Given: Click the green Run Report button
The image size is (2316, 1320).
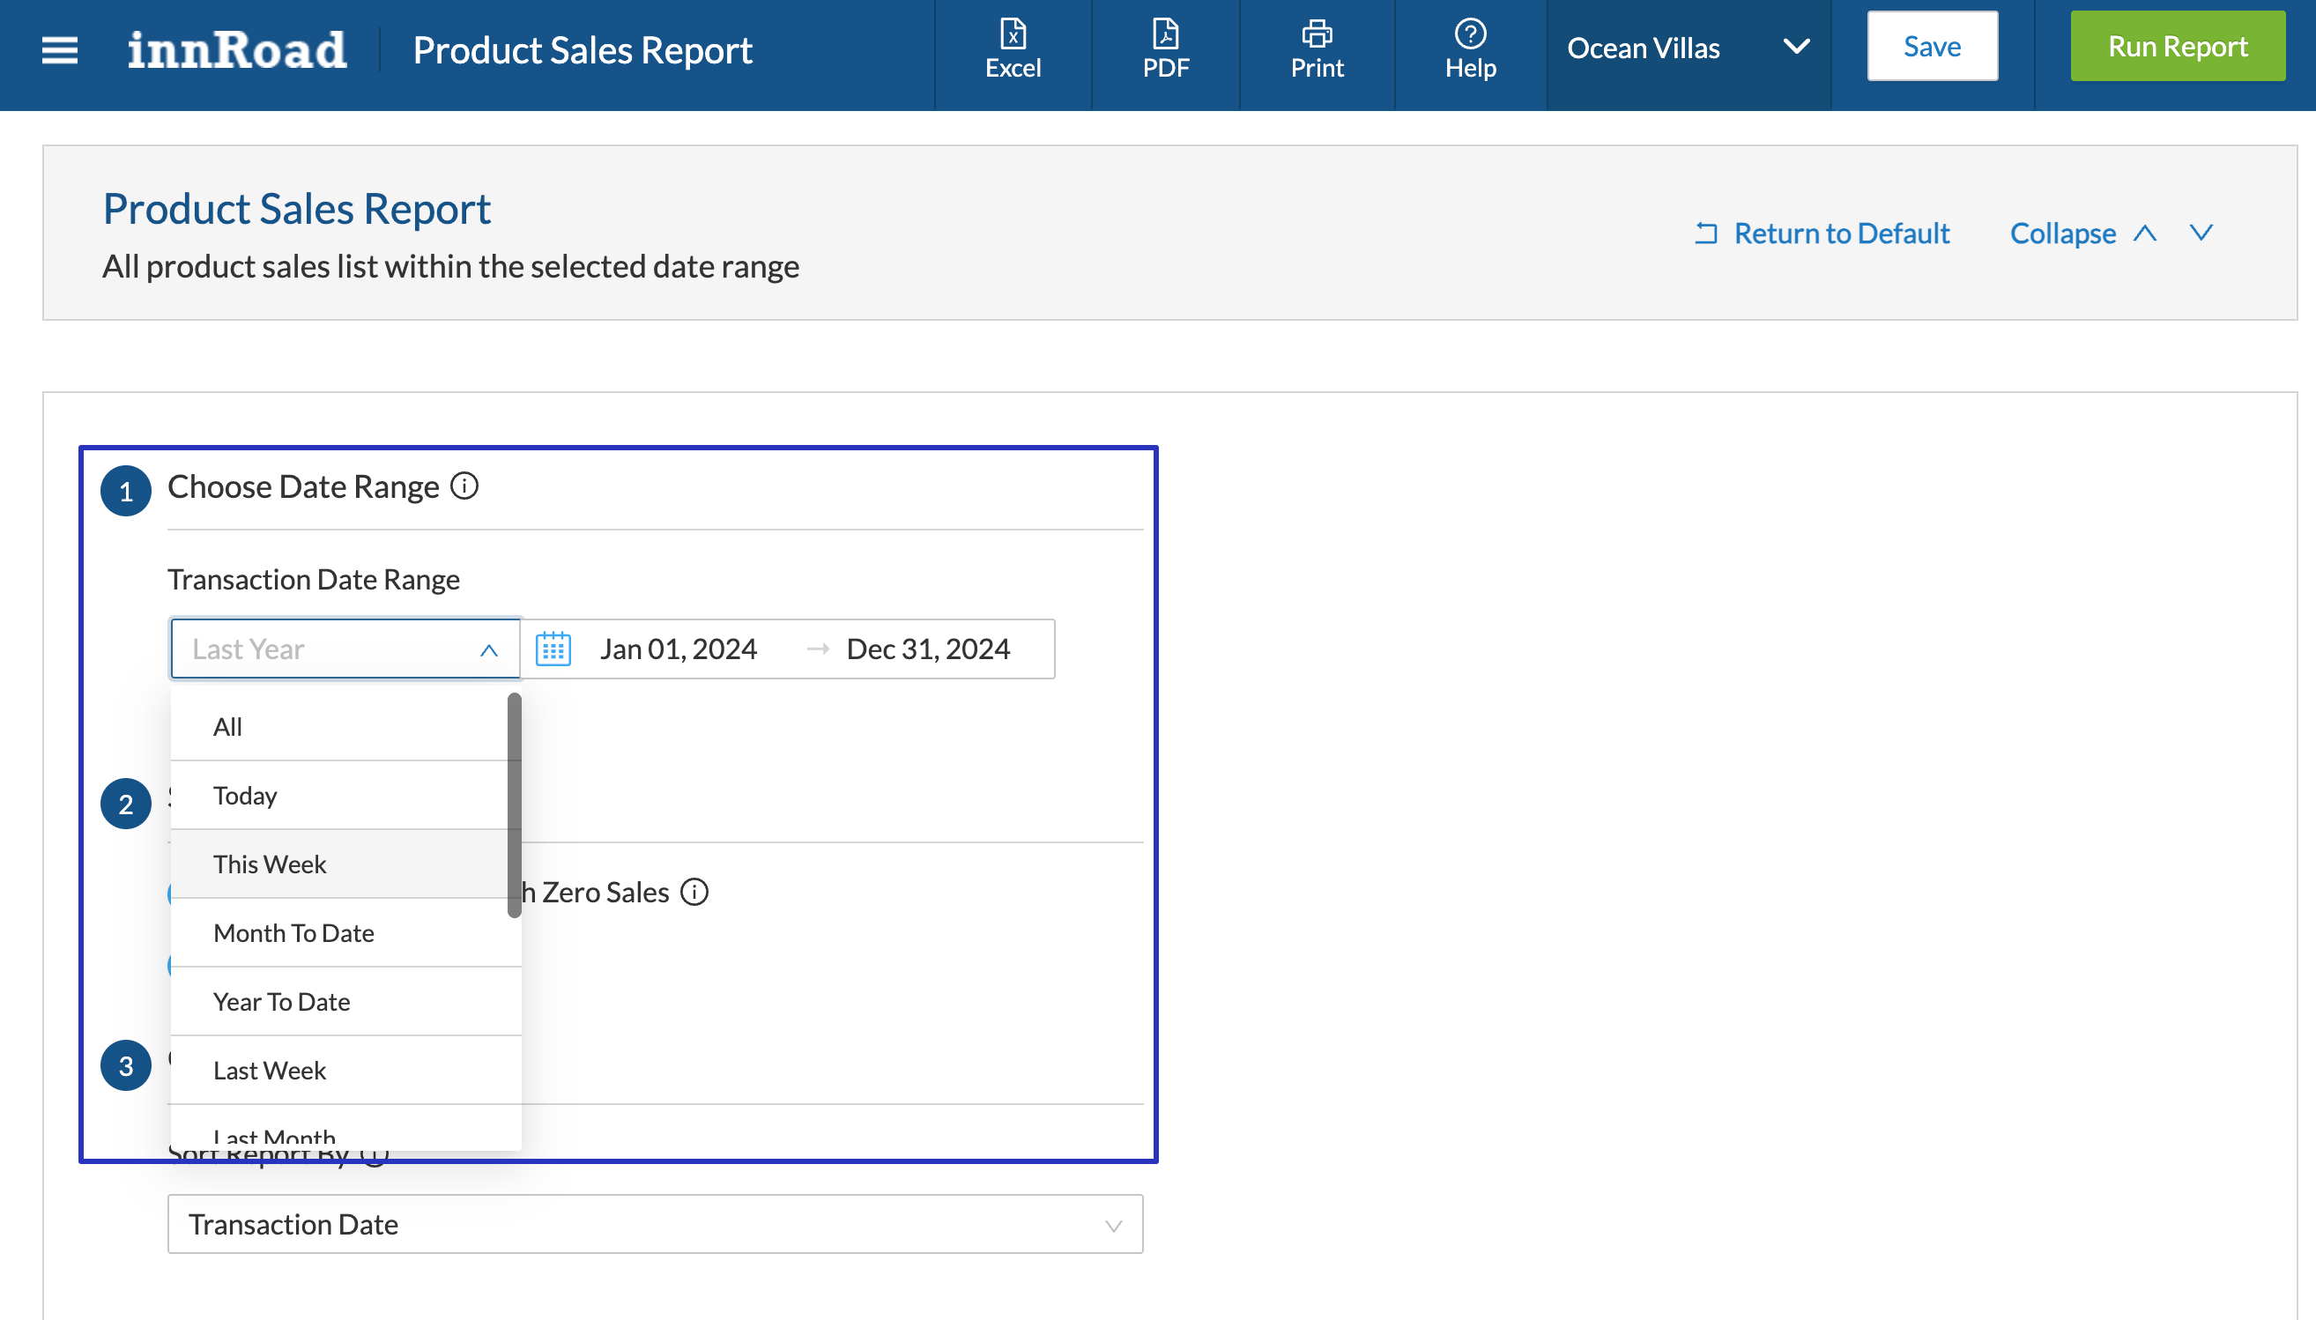Looking at the screenshot, I should [x=2177, y=46].
